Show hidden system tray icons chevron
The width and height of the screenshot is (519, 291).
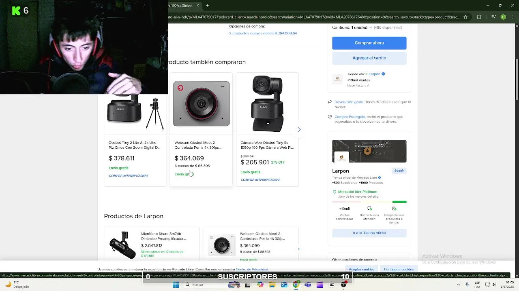(458, 285)
